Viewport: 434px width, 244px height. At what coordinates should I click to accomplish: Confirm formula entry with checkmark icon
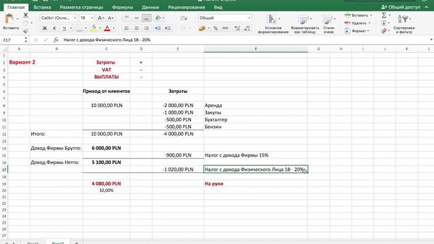[x=45, y=40]
